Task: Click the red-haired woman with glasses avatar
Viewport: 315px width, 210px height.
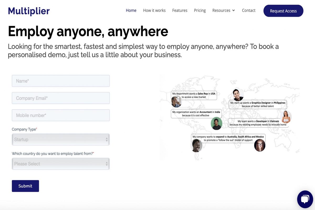Action: 260,145
